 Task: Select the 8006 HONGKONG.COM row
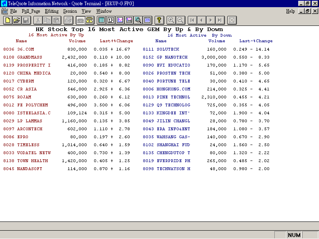click(x=206, y=89)
